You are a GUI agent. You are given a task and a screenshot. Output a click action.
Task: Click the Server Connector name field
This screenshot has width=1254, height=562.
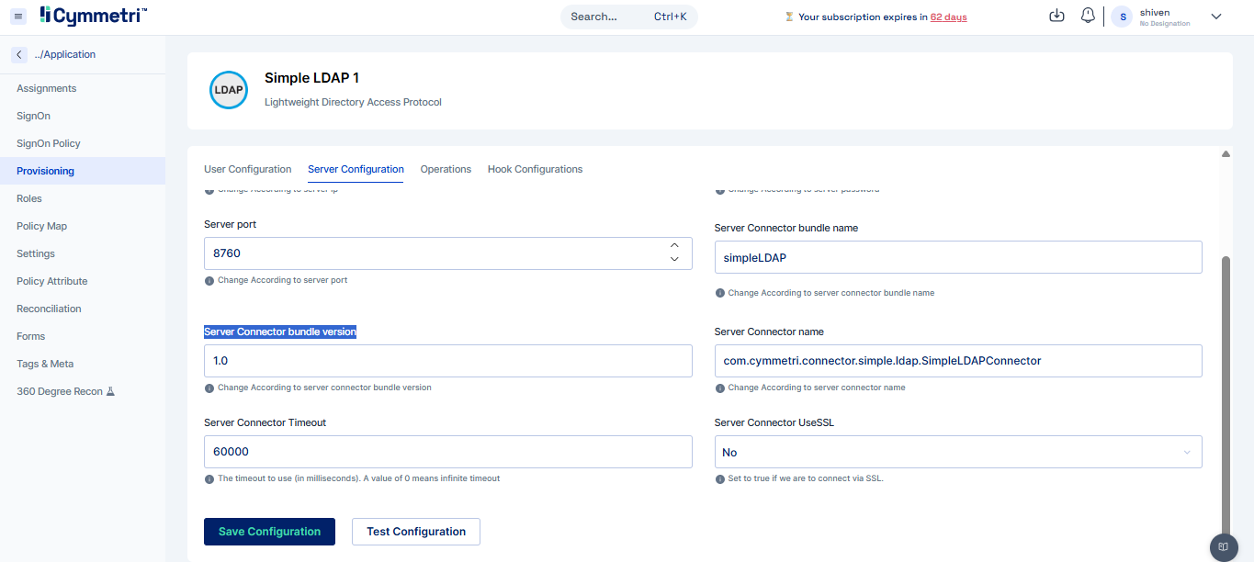coord(958,361)
